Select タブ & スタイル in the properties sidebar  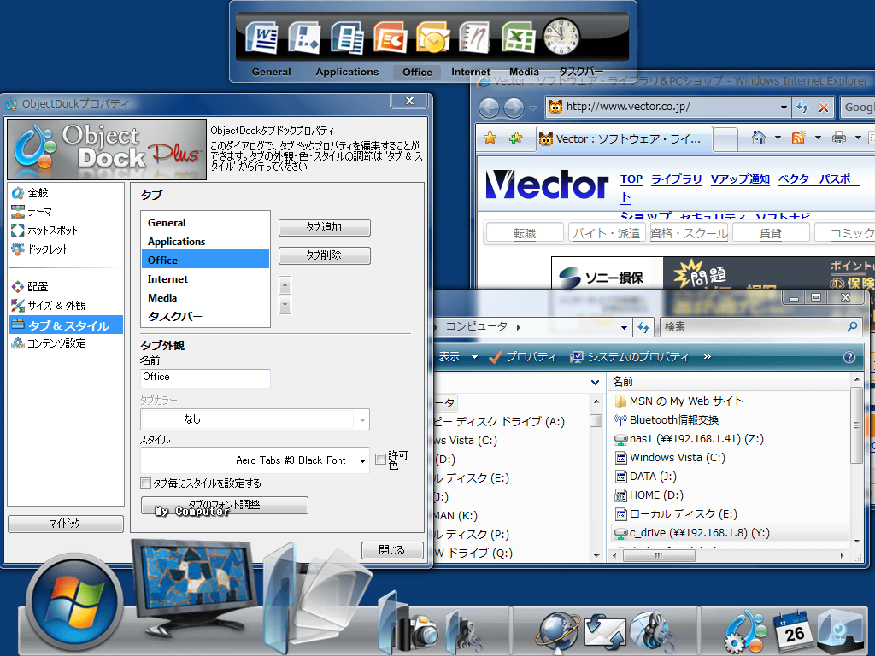(x=66, y=325)
